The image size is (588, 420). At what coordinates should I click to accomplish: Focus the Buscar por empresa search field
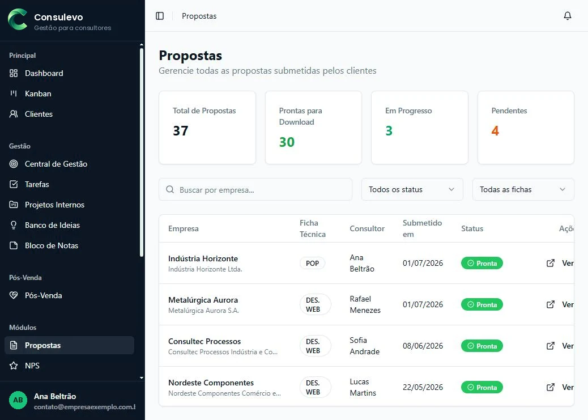pos(255,189)
